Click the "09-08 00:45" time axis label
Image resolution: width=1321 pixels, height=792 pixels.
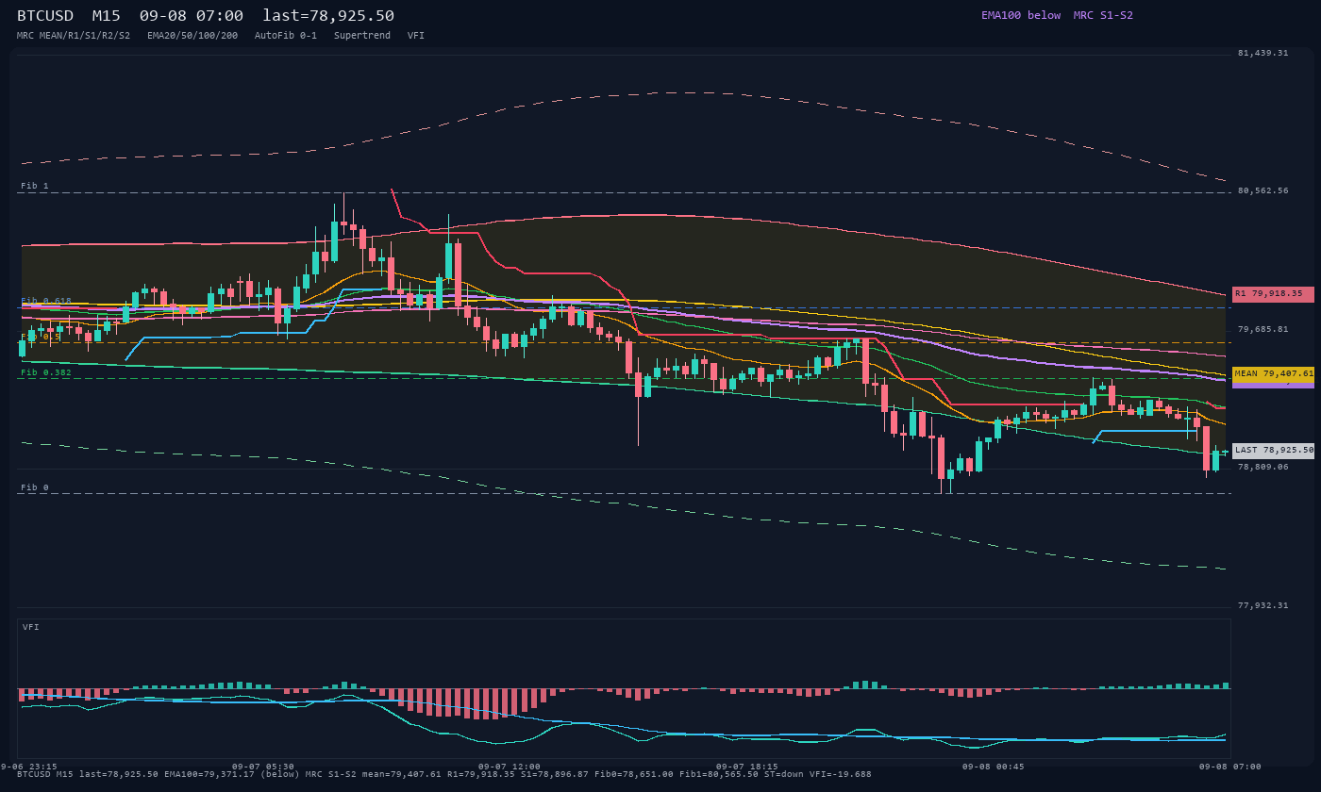(994, 767)
